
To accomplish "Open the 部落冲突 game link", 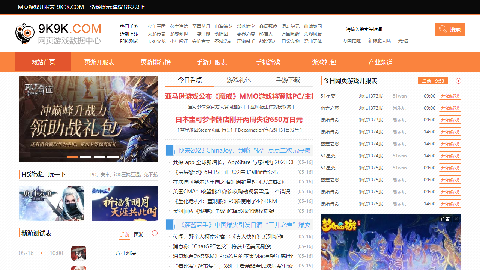I will [x=246, y=27].
